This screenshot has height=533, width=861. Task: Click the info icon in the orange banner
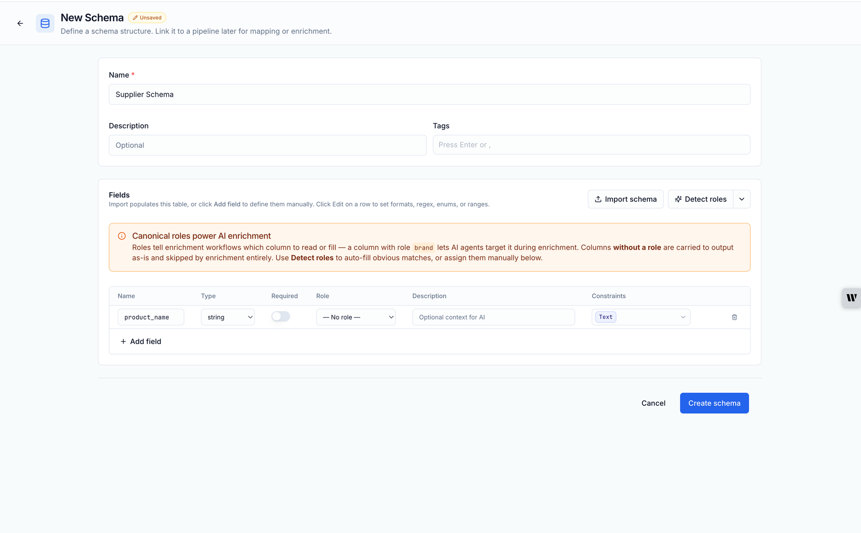pos(122,236)
